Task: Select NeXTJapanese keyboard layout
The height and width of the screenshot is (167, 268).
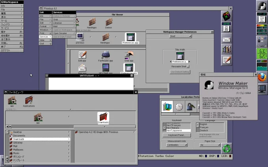Action: (178, 130)
